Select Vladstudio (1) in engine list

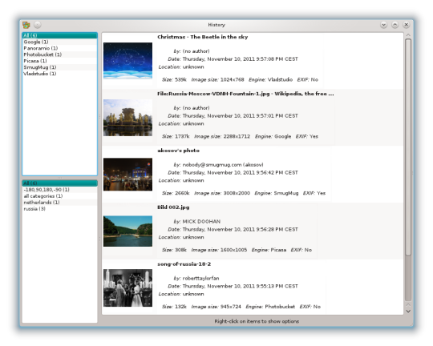(59, 74)
